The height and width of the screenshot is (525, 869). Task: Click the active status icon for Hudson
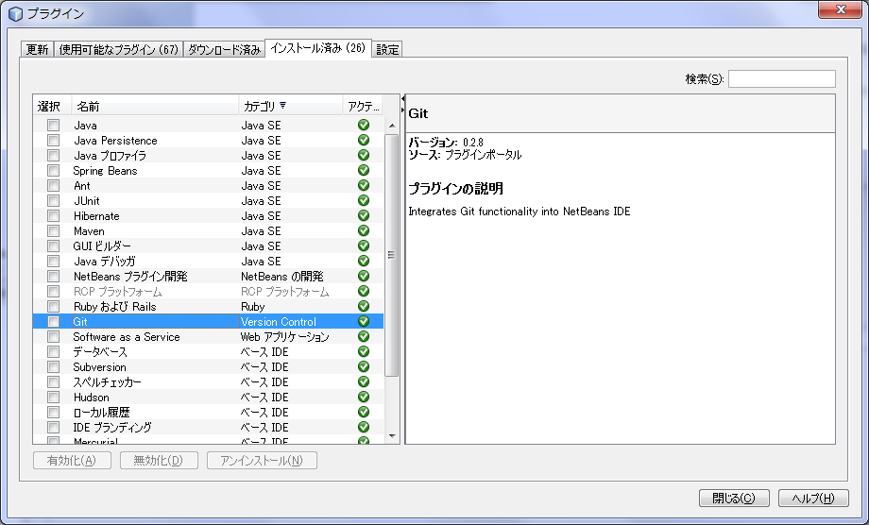[364, 398]
